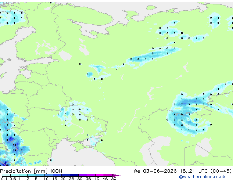Screen dimensions: 233x180
Task: Select the 30–35 mm purple legend swatch
Action: tap(83, 175)
